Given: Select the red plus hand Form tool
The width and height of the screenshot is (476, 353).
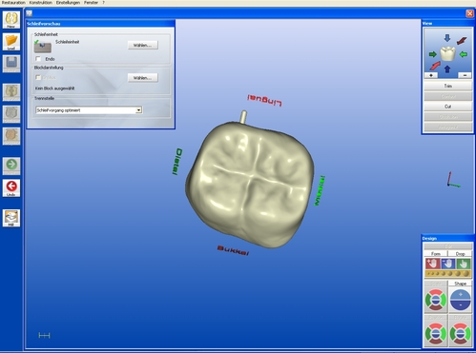Looking at the screenshot, I should pos(432,264).
